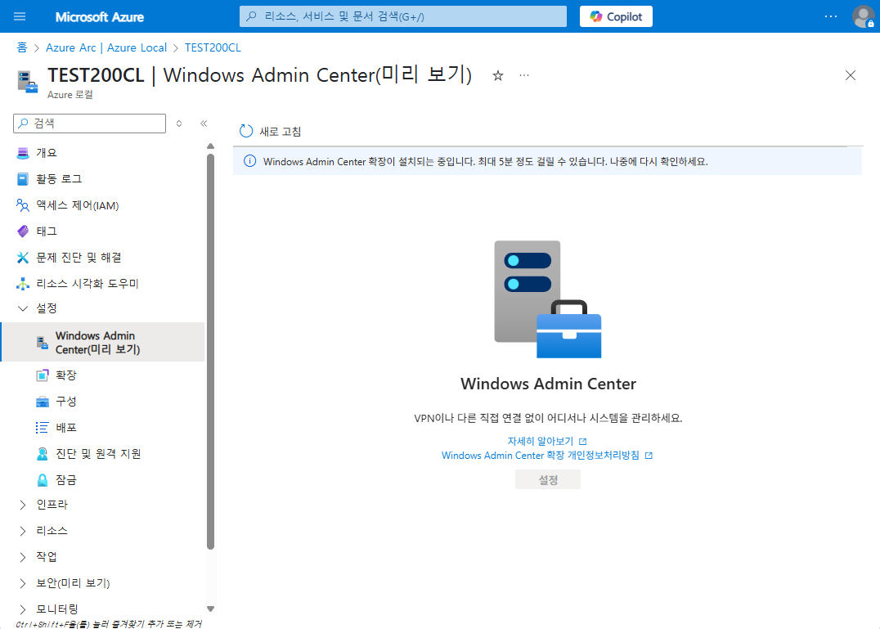Add page to favorites with the star icon
The height and width of the screenshot is (629, 880).
point(498,76)
